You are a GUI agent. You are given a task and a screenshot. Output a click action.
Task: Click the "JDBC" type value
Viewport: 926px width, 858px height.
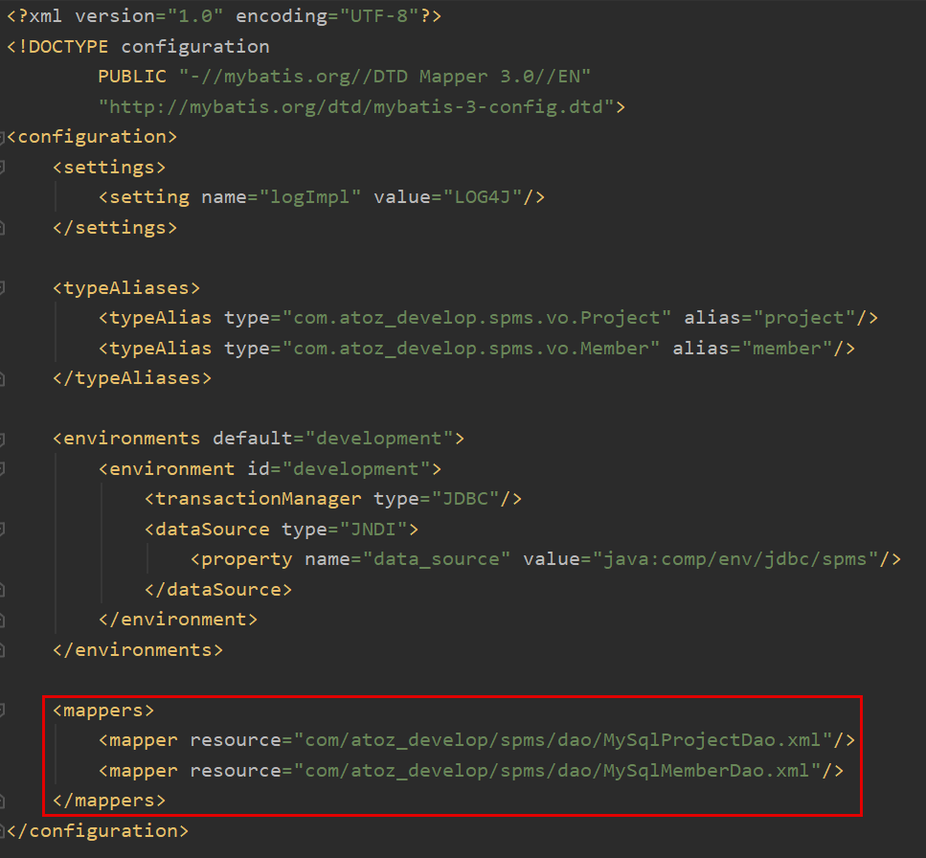point(465,499)
